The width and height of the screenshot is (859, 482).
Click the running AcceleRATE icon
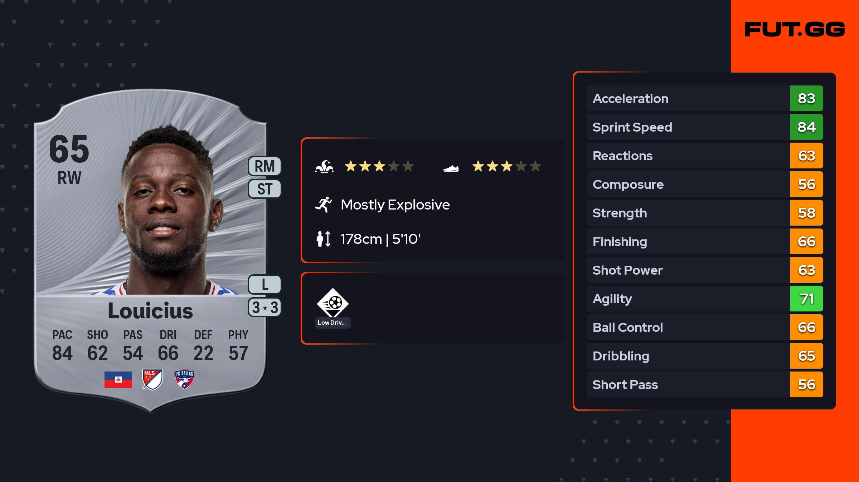point(324,205)
